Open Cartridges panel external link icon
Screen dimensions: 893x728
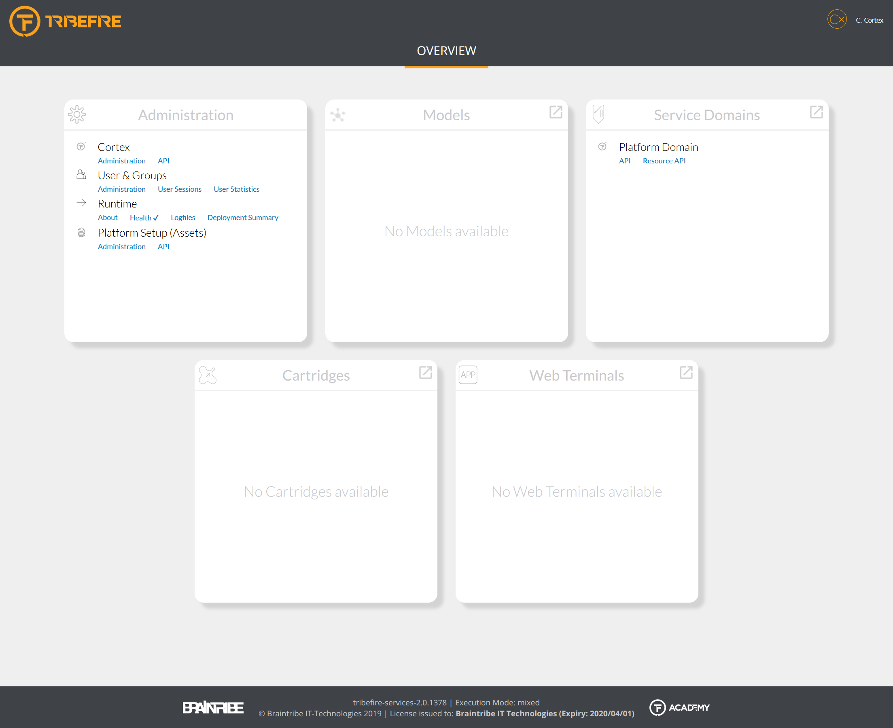click(425, 373)
